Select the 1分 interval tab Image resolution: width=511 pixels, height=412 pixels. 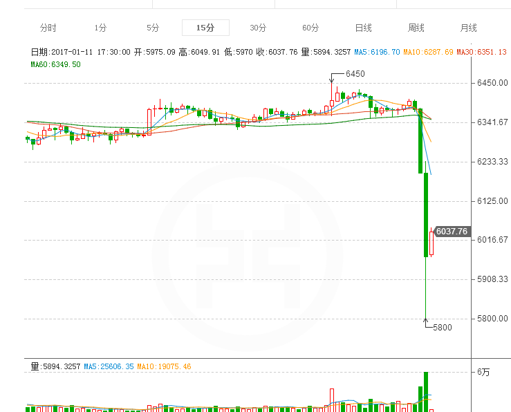(x=100, y=28)
